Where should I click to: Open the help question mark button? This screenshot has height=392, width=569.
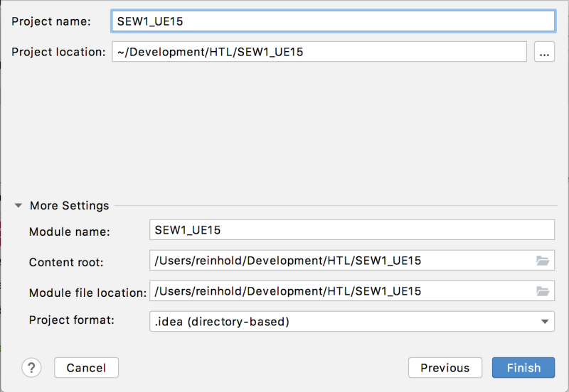31,368
